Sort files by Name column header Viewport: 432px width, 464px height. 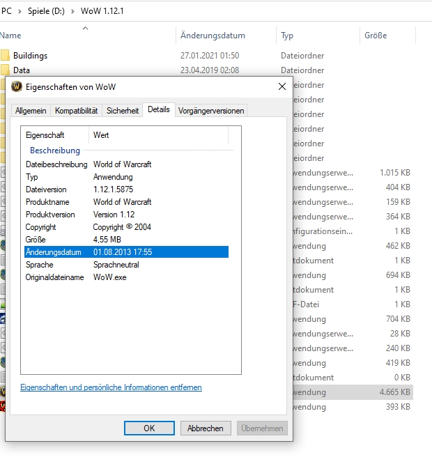pos(10,36)
